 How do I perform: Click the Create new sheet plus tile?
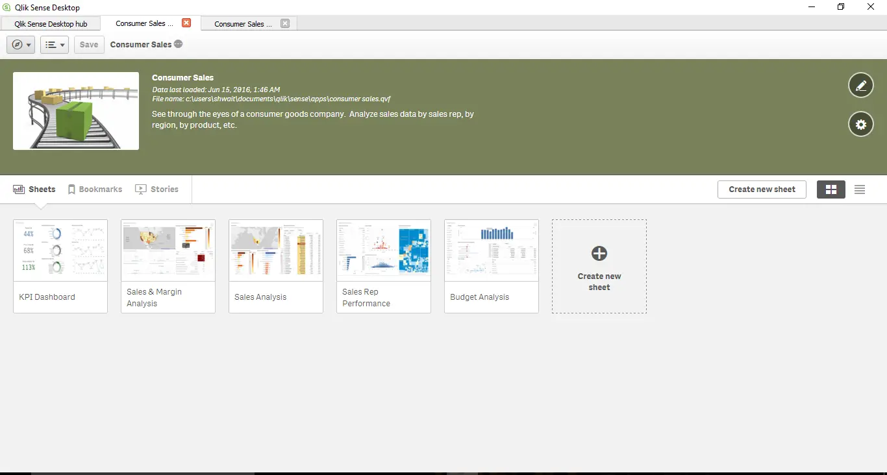pyautogui.click(x=599, y=266)
